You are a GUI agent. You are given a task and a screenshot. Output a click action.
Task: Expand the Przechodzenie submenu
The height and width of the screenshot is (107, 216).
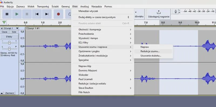tap(103, 34)
